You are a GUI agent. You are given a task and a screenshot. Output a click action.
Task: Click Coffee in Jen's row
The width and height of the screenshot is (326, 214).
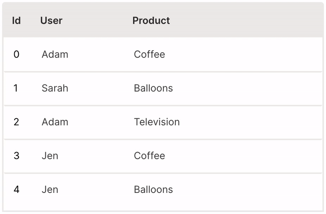(150, 156)
